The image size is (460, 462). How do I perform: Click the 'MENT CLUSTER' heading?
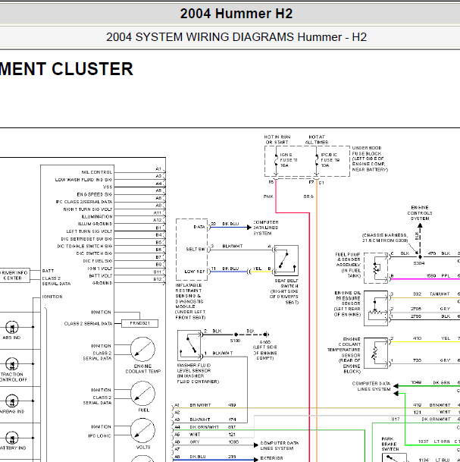[x=67, y=69]
